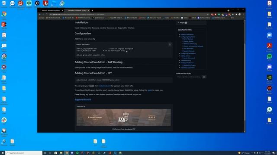Open the Zoom desktop shortcut
277x155 pixels.
tap(269, 36)
